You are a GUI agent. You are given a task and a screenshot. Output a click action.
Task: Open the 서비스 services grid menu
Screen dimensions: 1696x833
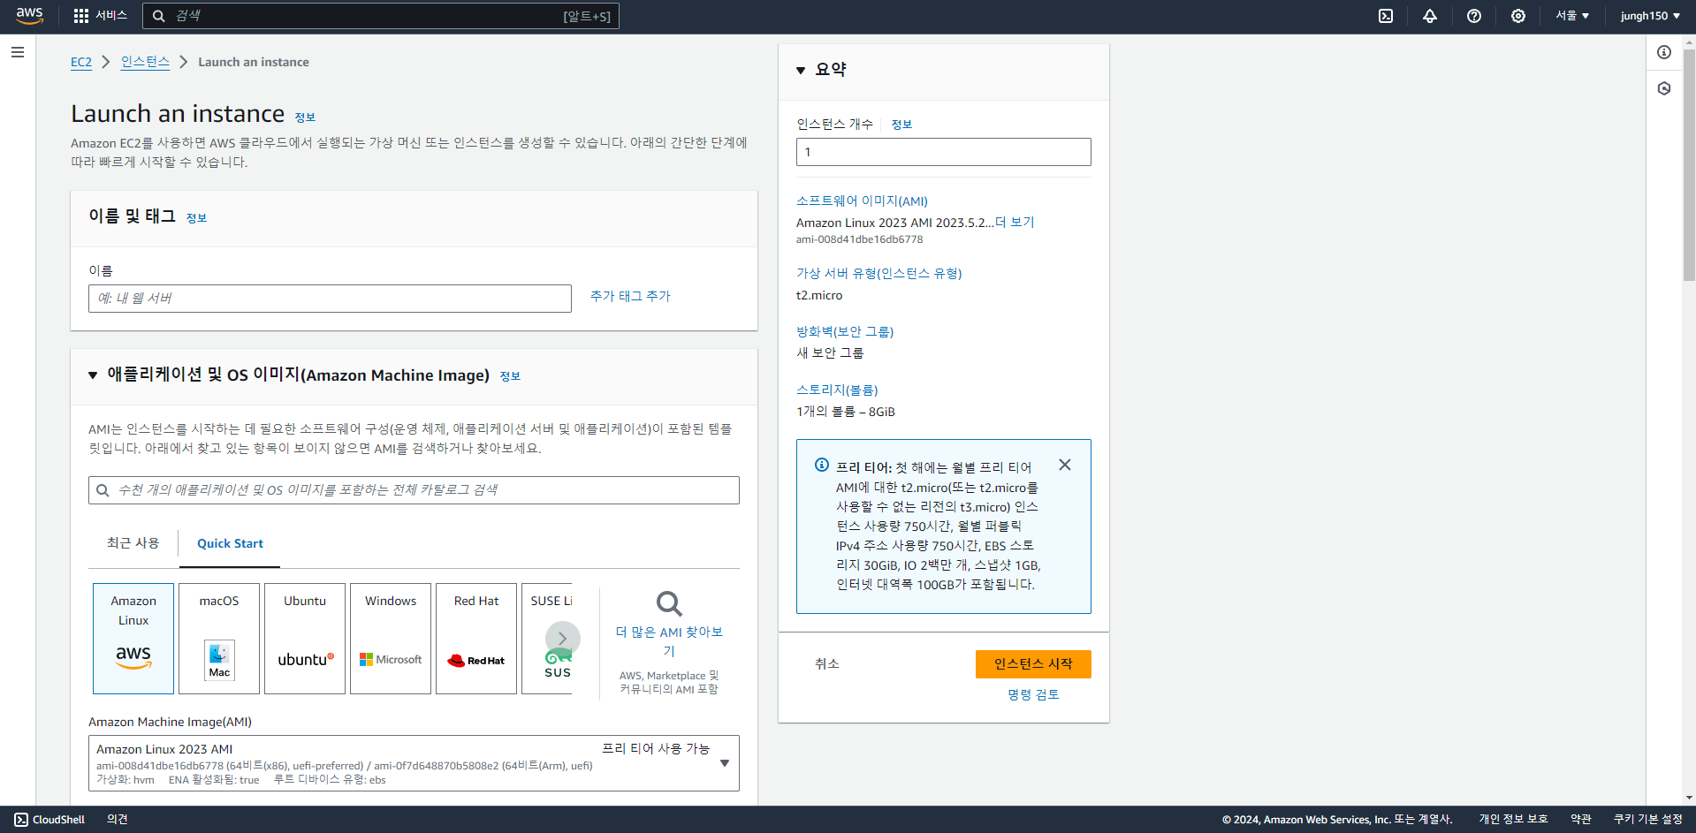tap(101, 16)
